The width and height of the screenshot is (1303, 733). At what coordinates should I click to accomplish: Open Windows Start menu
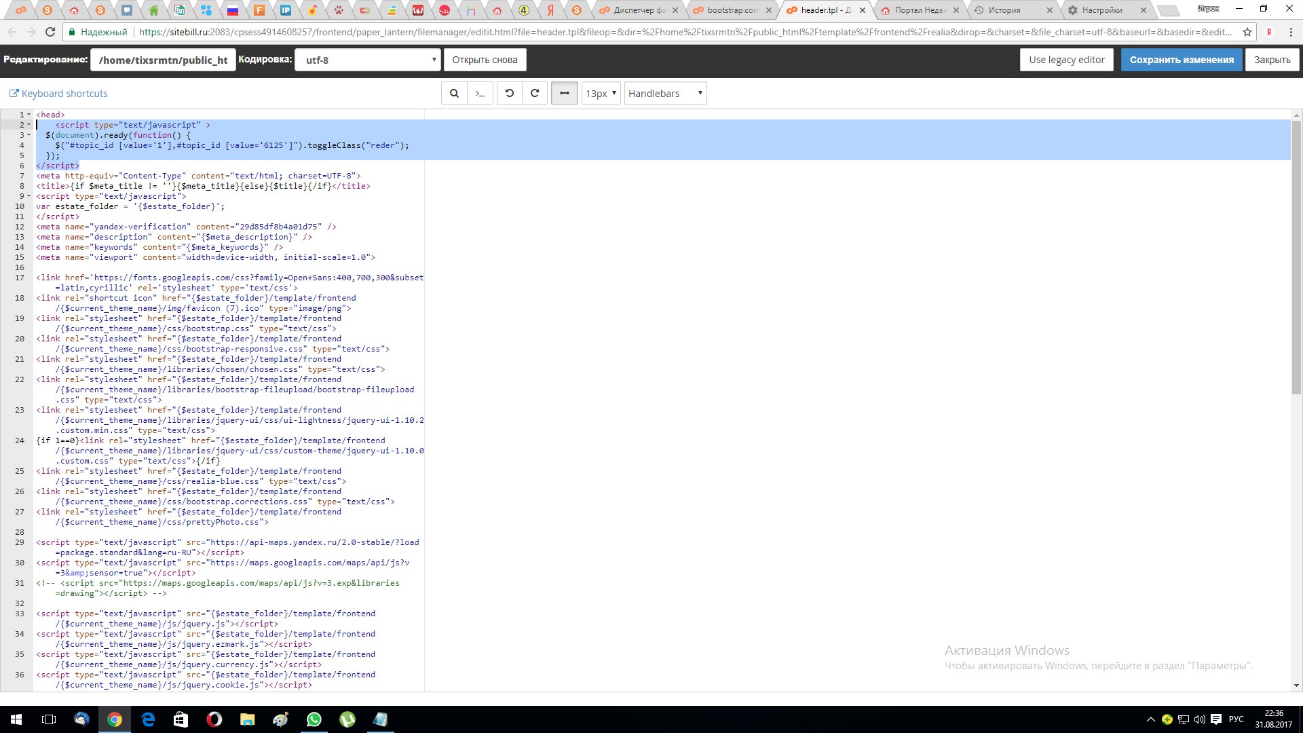click(16, 719)
